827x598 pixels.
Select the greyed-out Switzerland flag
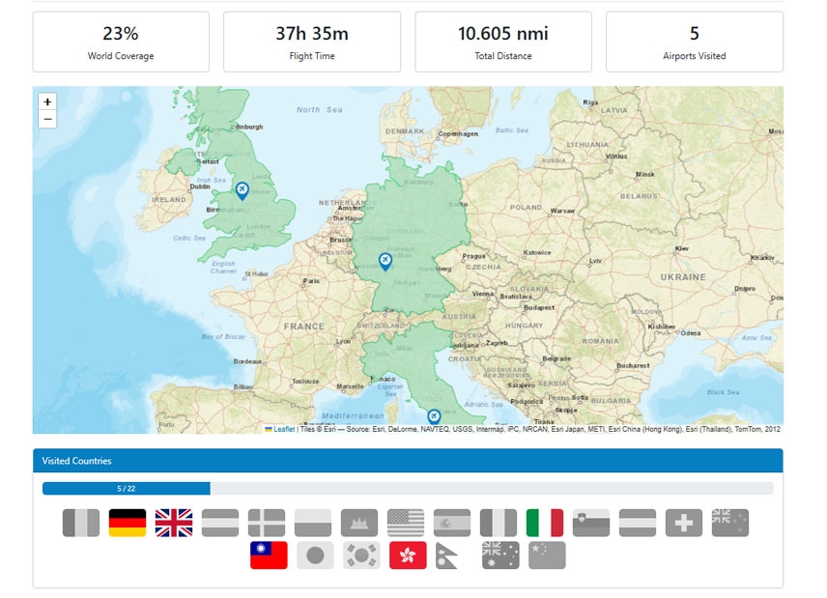684,523
